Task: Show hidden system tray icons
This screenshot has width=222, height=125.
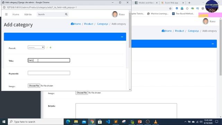Action: pyautogui.click(x=185, y=122)
